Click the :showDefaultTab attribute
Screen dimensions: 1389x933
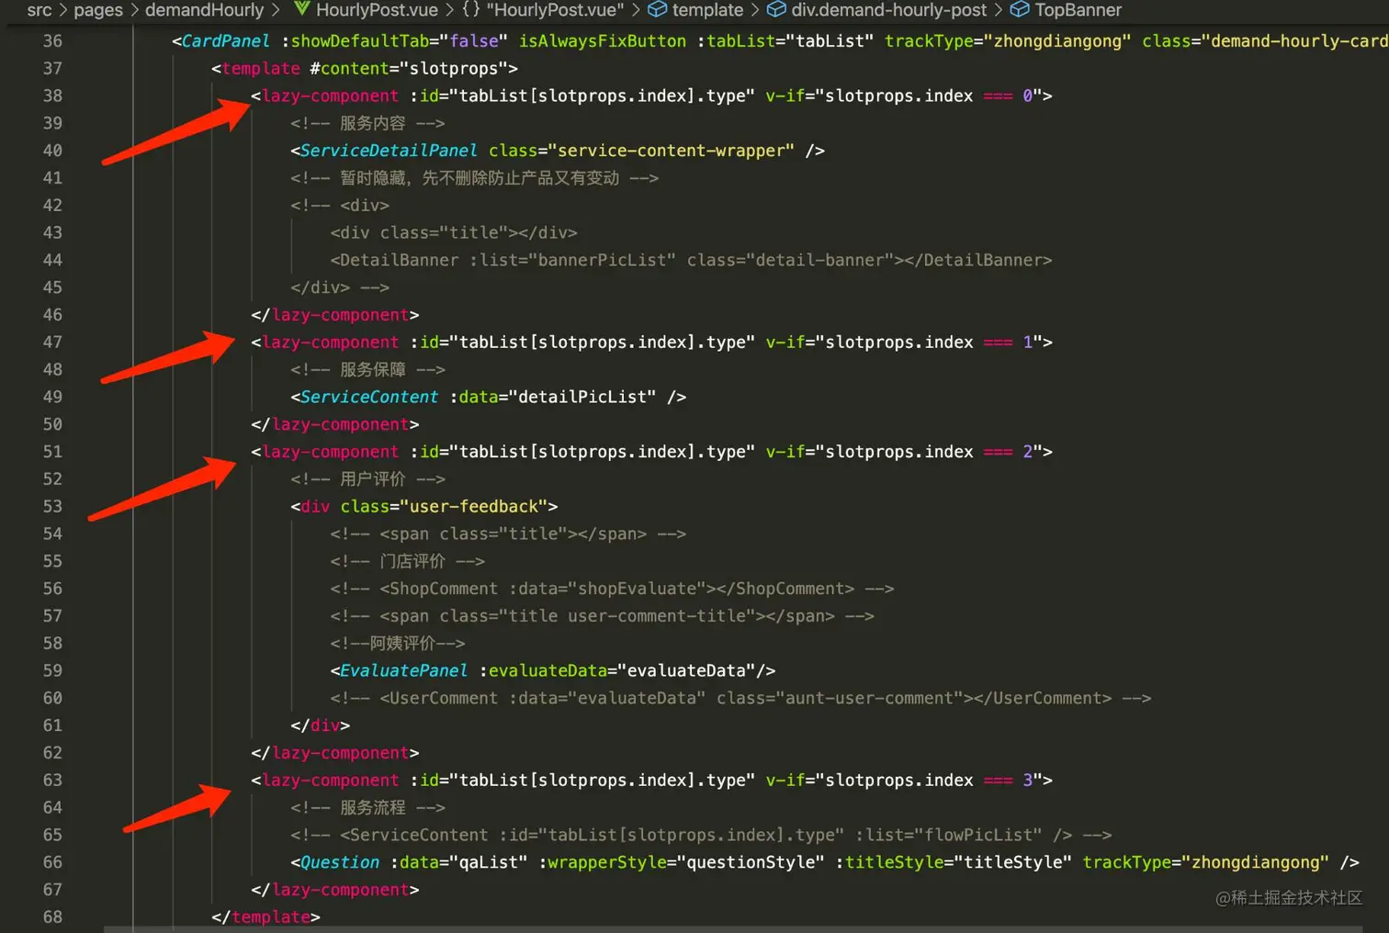tap(359, 41)
